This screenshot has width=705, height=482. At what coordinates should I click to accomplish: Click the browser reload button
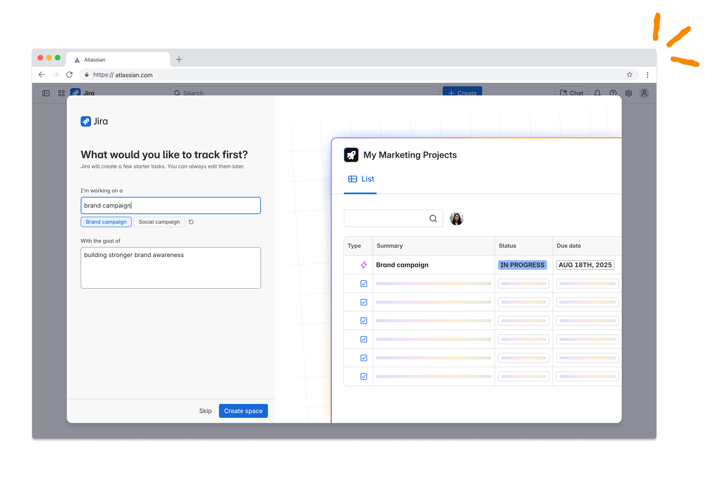point(69,75)
